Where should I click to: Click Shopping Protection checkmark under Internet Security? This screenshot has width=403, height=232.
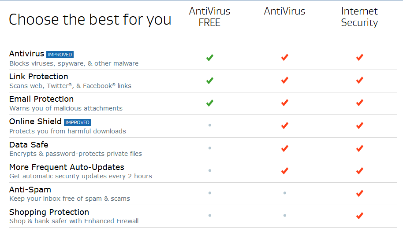pos(360,215)
